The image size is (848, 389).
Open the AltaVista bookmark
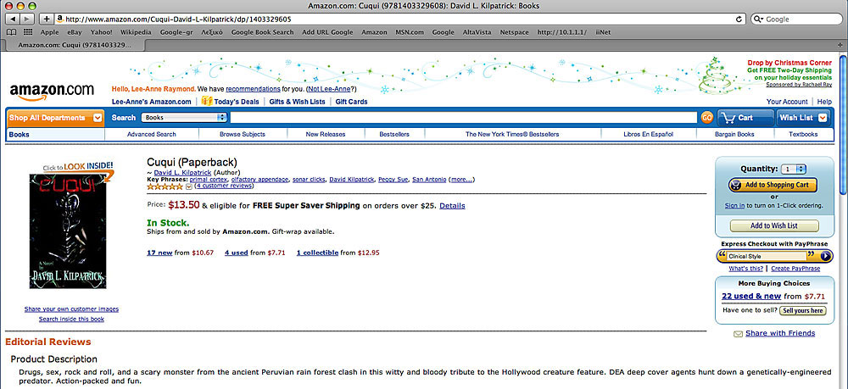(477, 32)
